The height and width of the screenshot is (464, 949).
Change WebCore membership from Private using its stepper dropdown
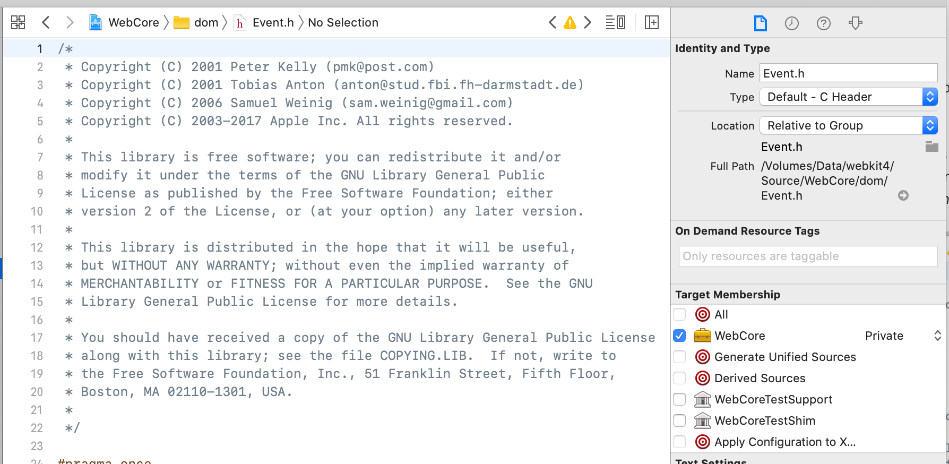pyautogui.click(x=937, y=336)
